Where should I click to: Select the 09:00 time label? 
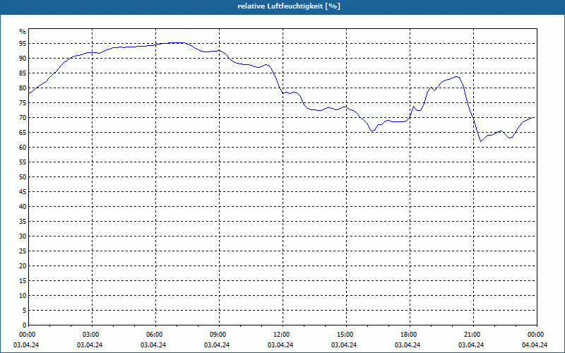(219, 335)
